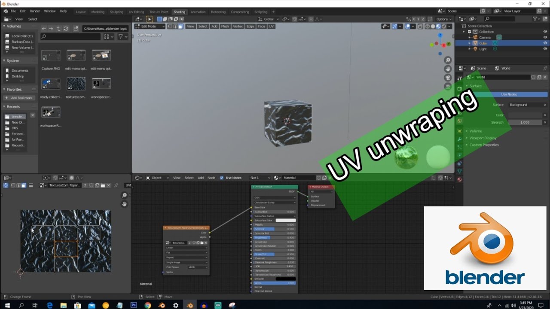The image size is (550, 309).
Task: Hide the Cube with its eye icon
Action: (545, 43)
